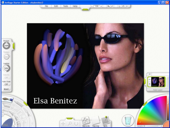Minimize the ArtRage window
The height and width of the screenshot is (128, 170).
[x=160, y=2]
